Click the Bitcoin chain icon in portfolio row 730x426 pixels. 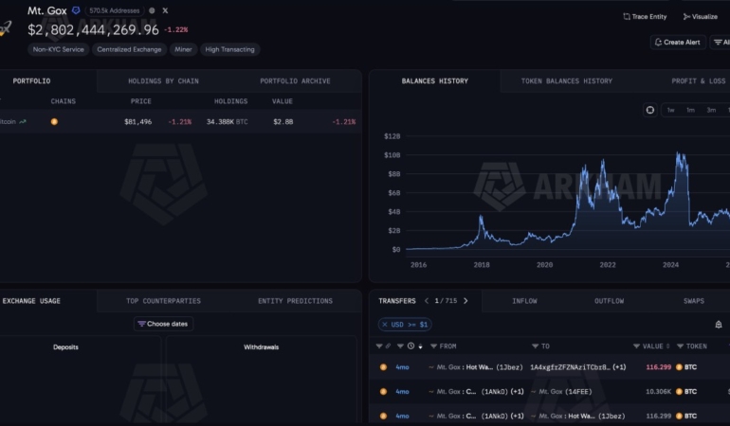(54, 122)
